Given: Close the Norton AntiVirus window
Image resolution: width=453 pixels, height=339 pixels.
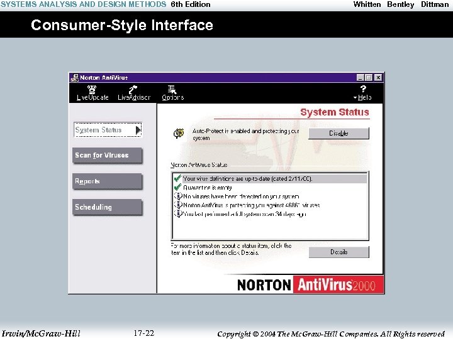Looking at the screenshot, I should (378, 78).
